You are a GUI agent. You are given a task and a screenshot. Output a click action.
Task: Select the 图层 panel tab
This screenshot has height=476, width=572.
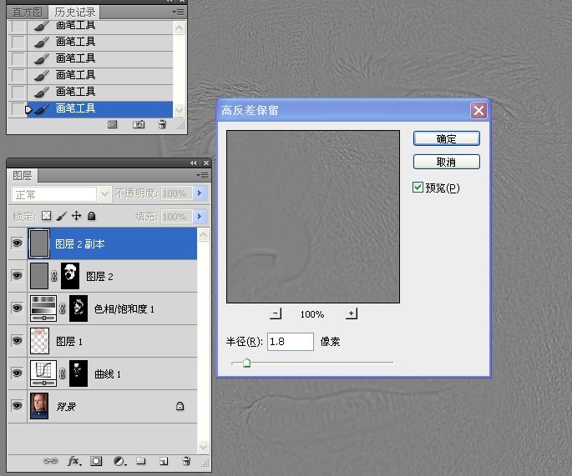23,176
